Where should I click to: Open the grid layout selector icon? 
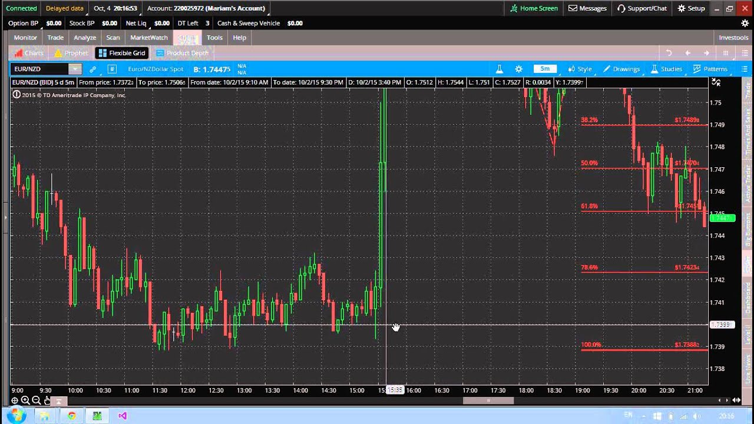(726, 53)
